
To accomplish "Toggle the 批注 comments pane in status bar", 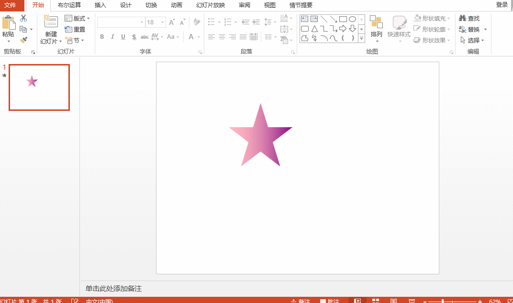I will pyautogui.click(x=330, y=301).
